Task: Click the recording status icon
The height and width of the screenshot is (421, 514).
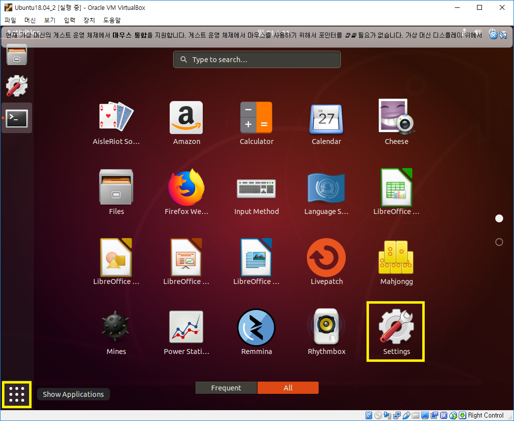Action: click(x=435, y=416)
